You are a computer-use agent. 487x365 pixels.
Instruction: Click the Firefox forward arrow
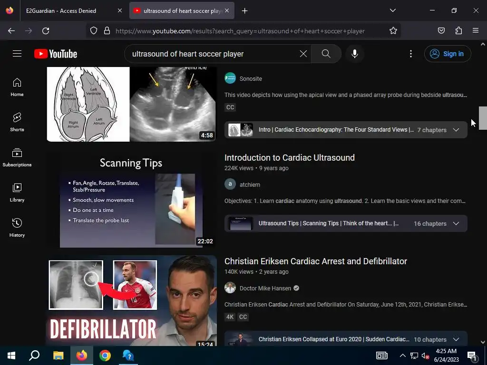pyautogui.click(x=29, y=31)
